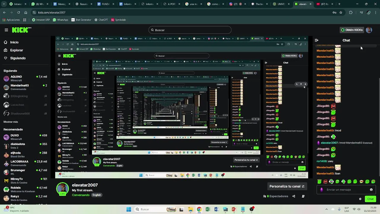Bookmark this page with the star icon
The image size is (380, 214).
click(x=341, y=12)
